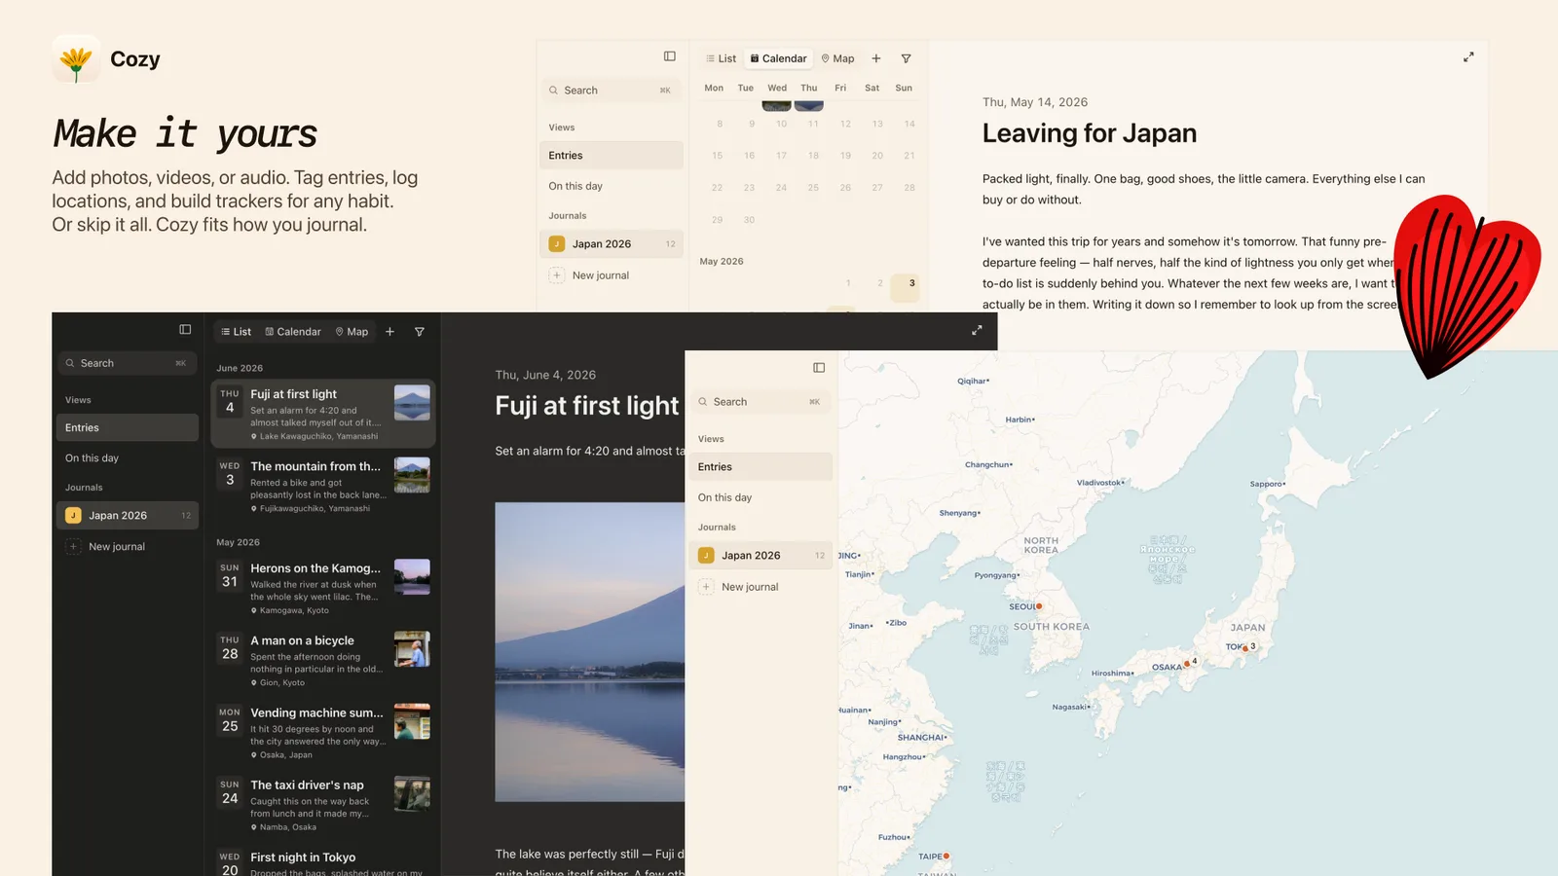Click the large Fuji lake photo in entry

pos(590,652)
